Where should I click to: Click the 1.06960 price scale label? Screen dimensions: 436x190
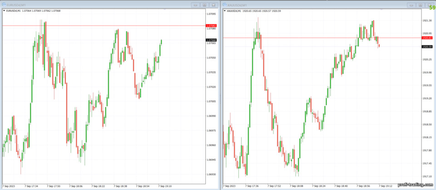coord(212,145)
